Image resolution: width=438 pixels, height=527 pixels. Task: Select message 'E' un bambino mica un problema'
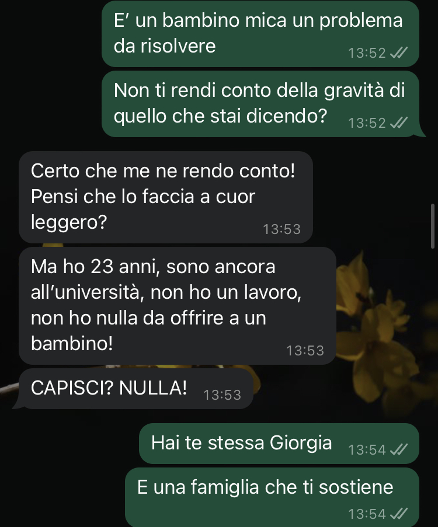(260, 34)
